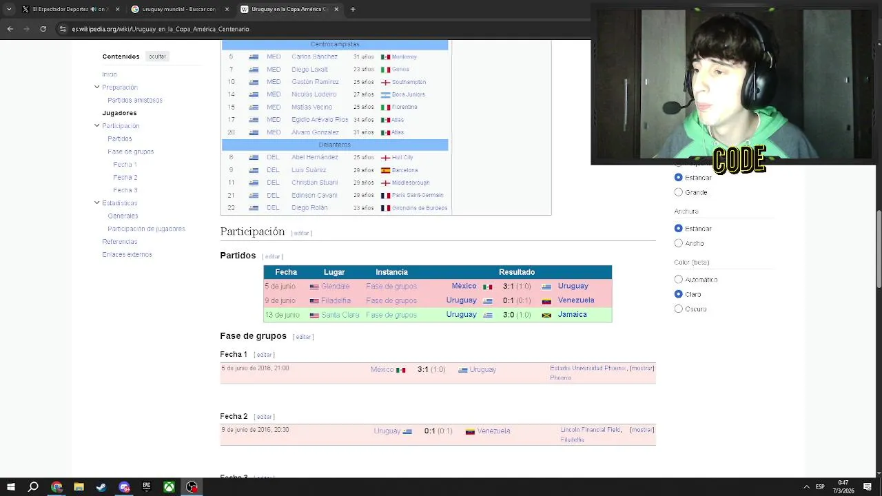This screenshot has width=882, height=496.
Task: Select Automático color radio
Action: tap(678, 280)
